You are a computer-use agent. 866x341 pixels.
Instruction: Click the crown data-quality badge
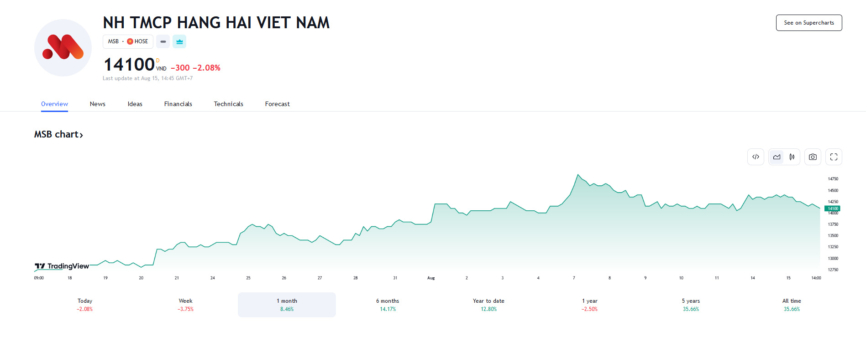tap(179, 41)
